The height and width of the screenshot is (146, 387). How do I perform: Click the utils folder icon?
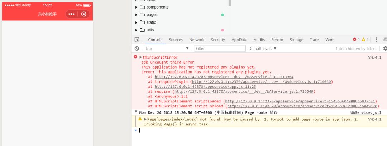point(142,30)
